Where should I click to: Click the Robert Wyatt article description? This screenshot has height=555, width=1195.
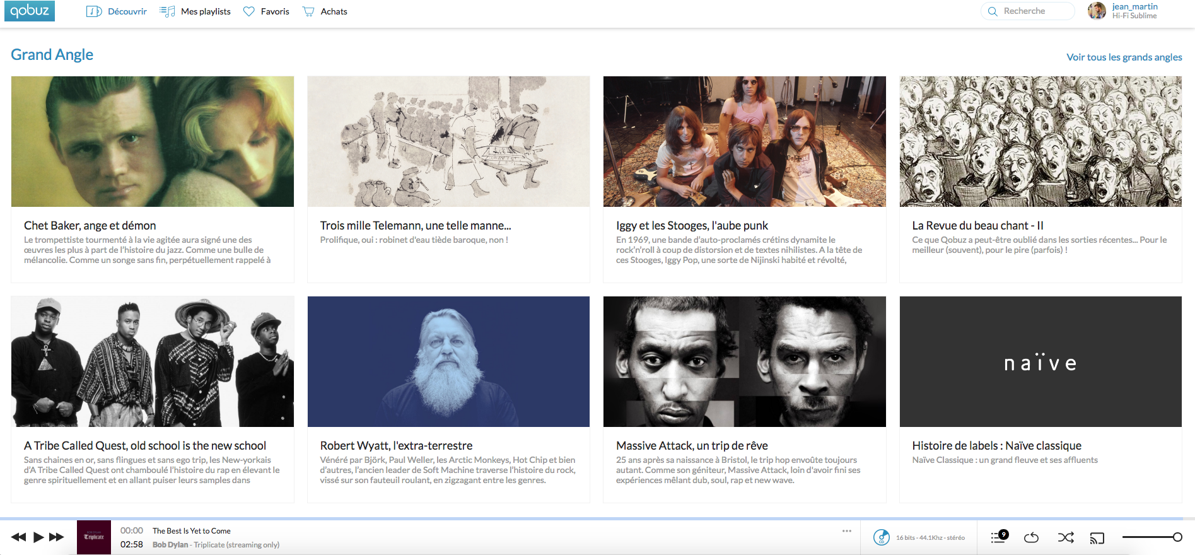click(448, 470)
